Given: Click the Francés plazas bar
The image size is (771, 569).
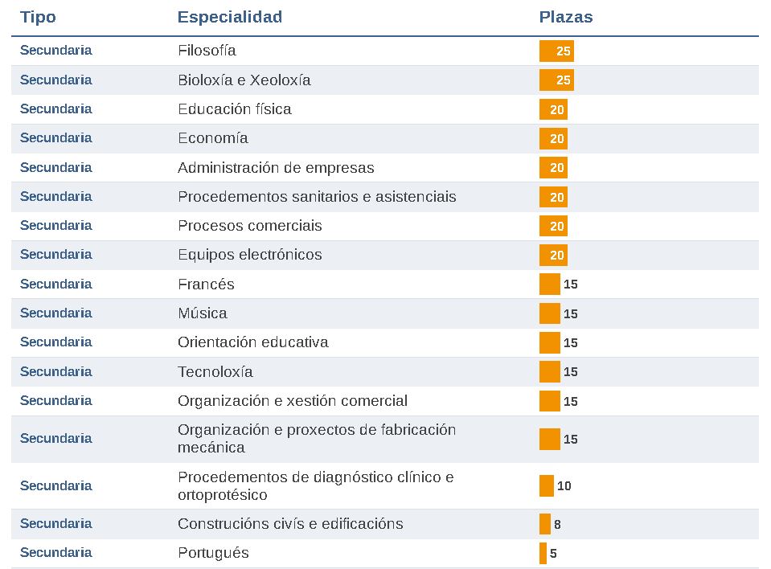Looking at the screenshot, I should click(550, 284).
